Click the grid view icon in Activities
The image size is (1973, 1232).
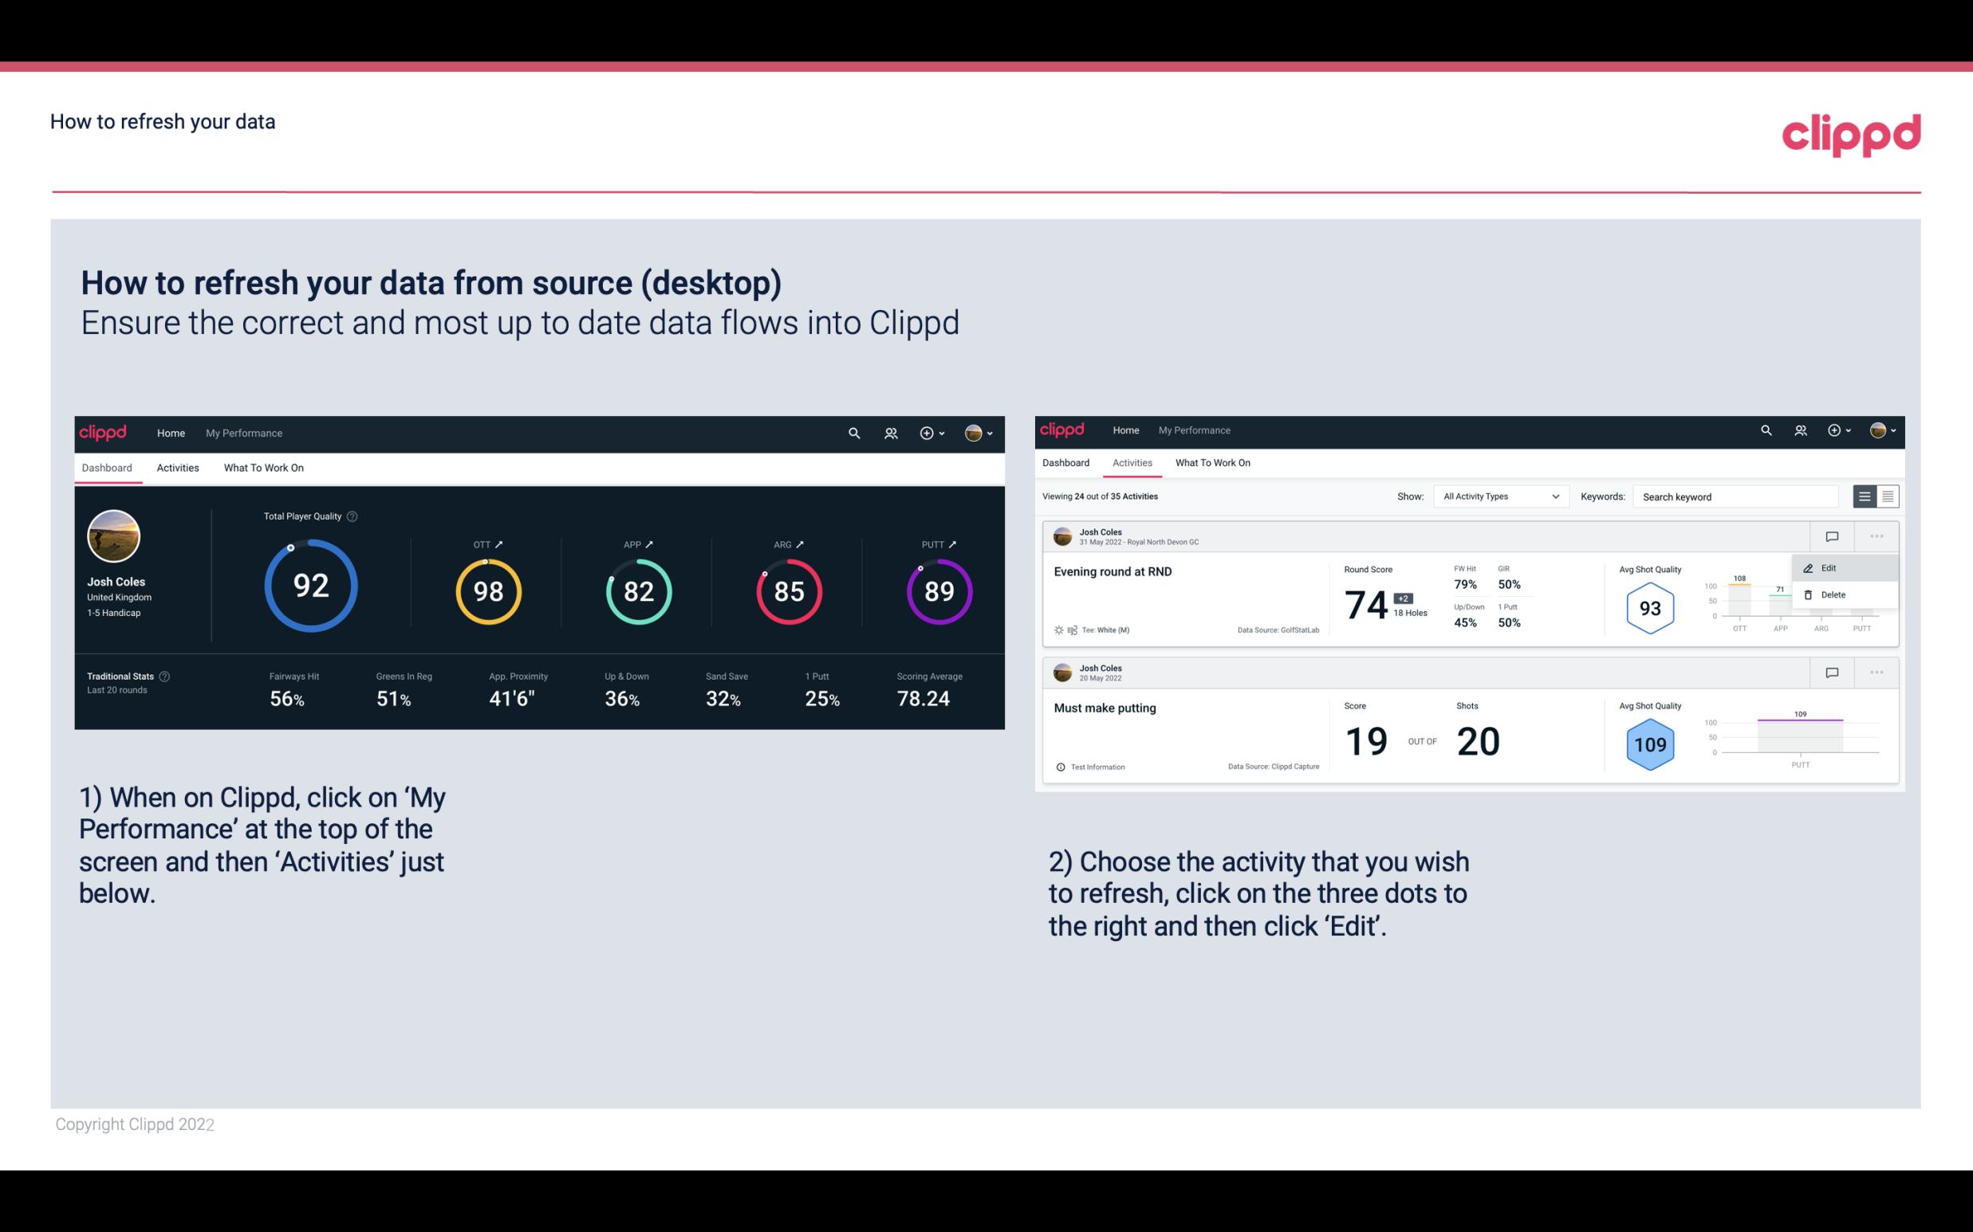point(1886,496)
